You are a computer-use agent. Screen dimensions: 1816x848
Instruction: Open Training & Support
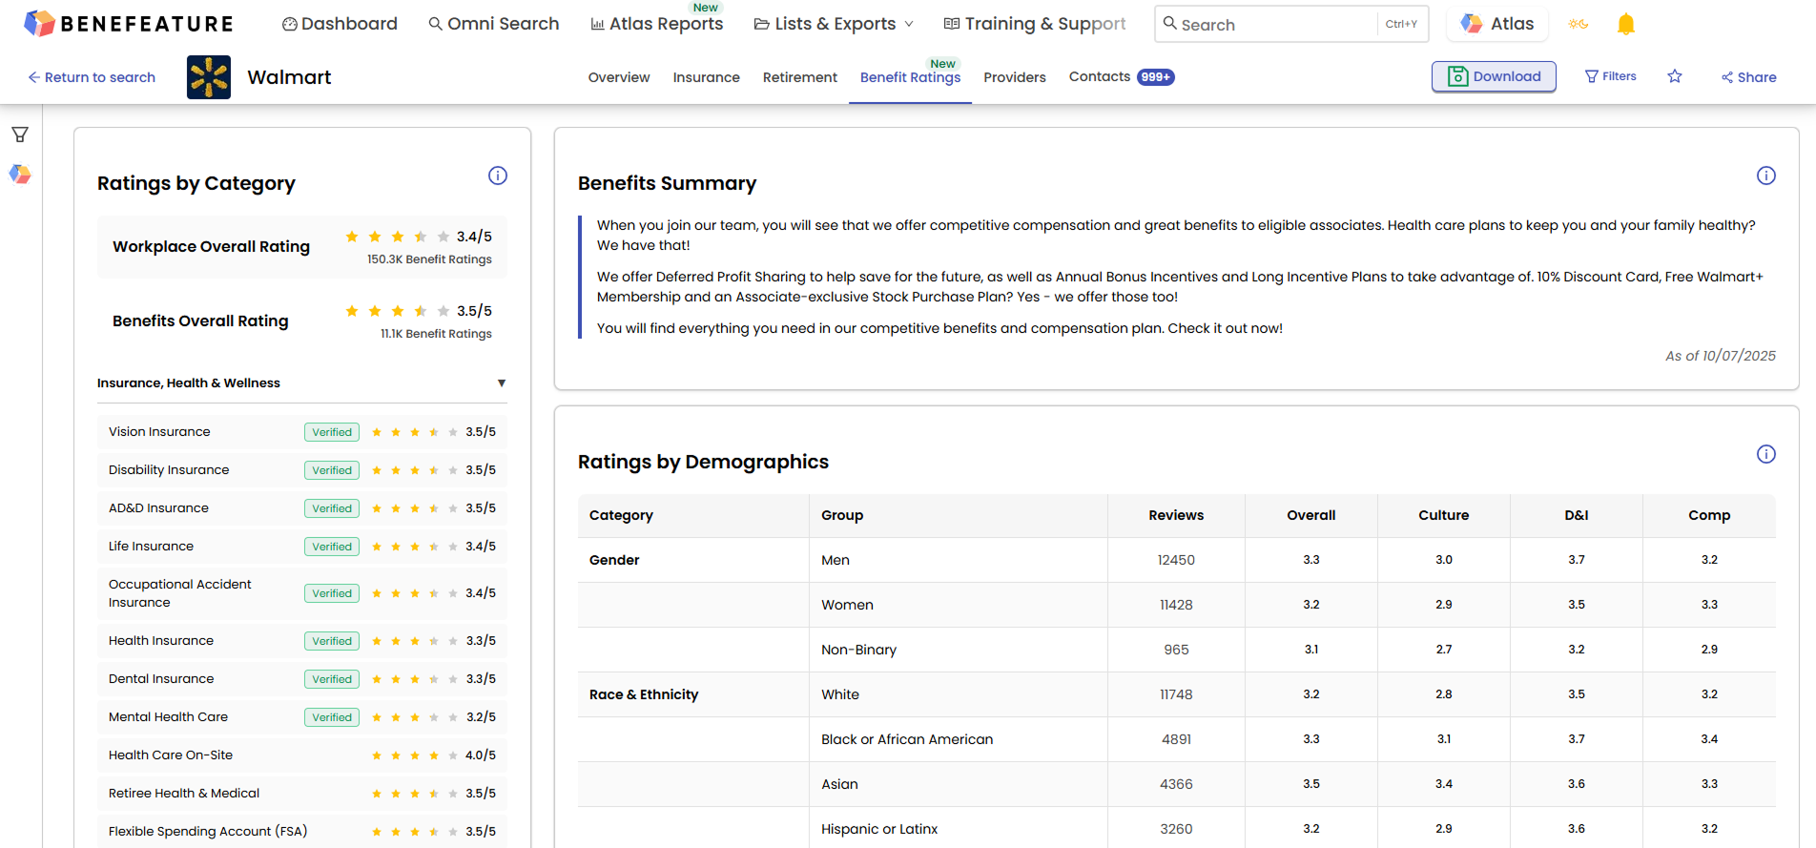pyautogui.click(x=1035, y=24)
